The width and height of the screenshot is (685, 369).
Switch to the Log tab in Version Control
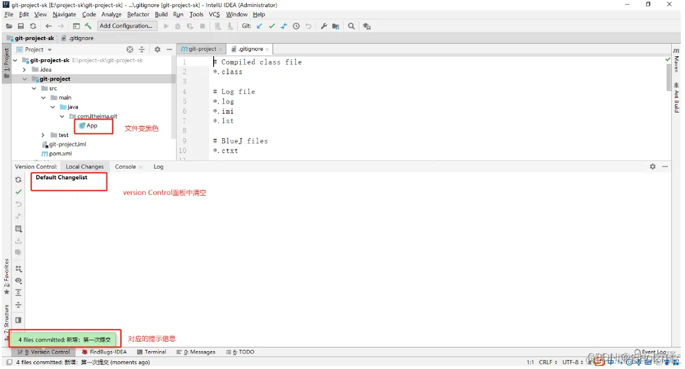pos(158,167)
